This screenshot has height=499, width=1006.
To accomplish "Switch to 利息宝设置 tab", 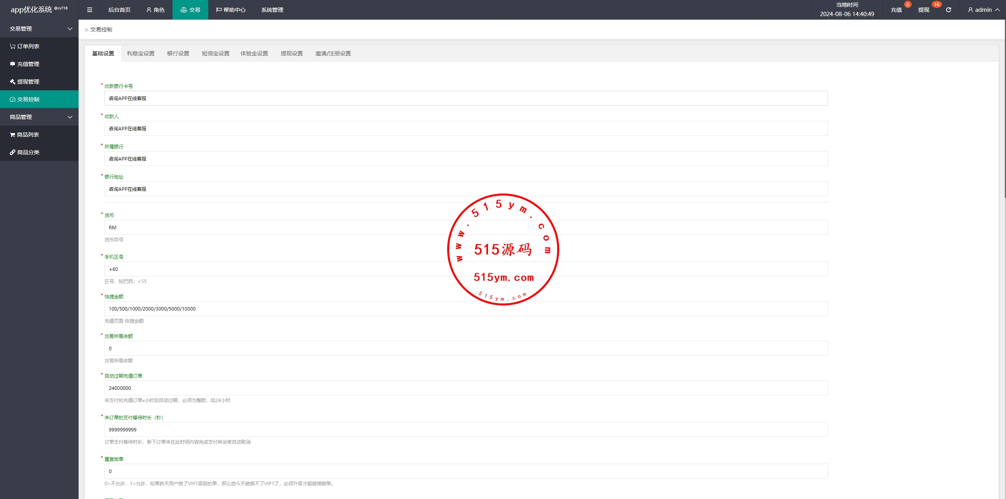I will click(140, 53).
